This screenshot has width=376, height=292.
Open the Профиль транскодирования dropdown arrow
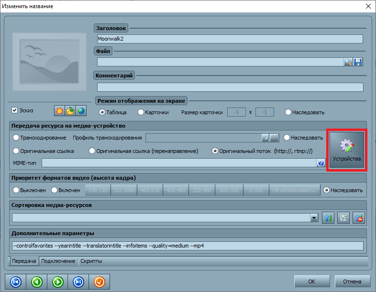click(x=265, y=138)
